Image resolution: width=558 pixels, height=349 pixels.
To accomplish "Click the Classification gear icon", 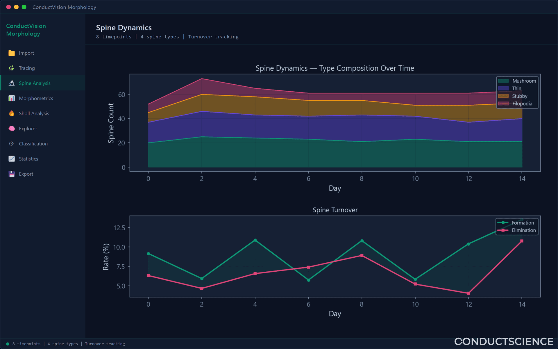I will (x=12, y=144).
